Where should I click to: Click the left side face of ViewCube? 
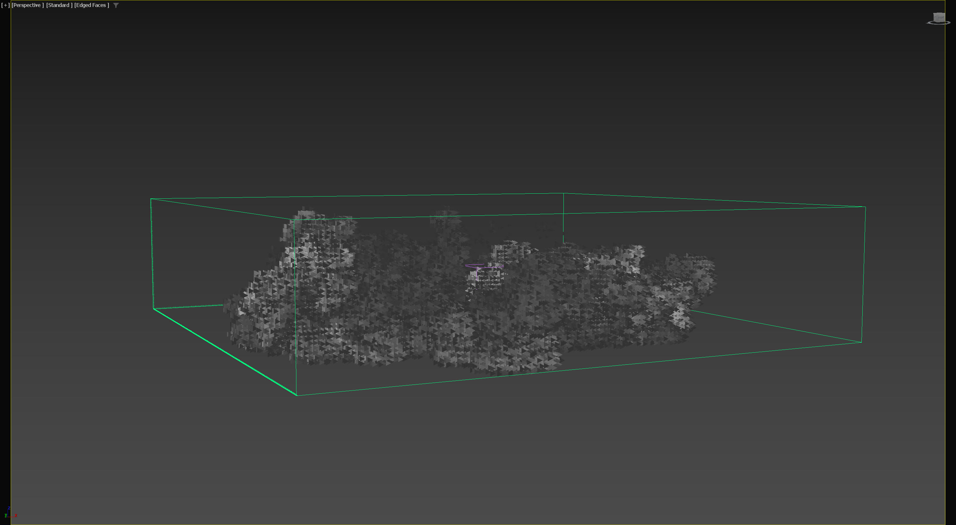pos(935,18)
